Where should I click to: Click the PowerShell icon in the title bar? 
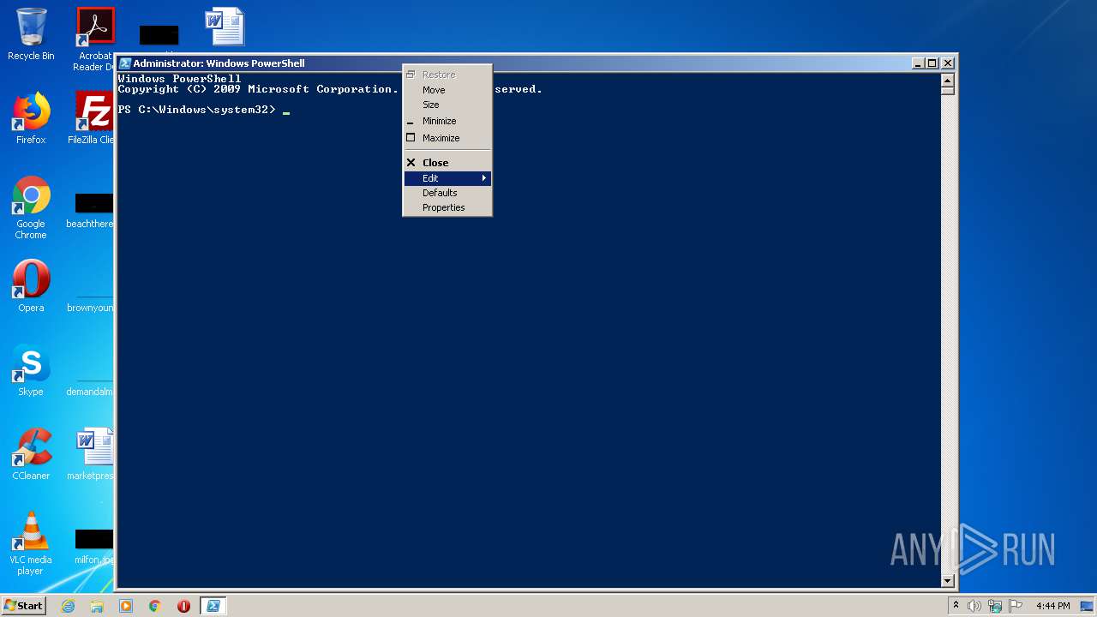pyautogui.click(x=125, y=63)
